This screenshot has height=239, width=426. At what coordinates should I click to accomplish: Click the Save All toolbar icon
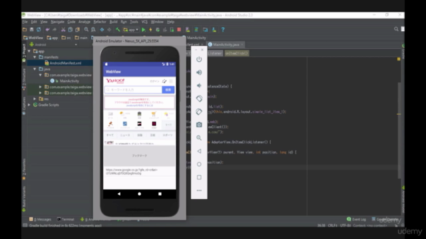coord(32,29)
